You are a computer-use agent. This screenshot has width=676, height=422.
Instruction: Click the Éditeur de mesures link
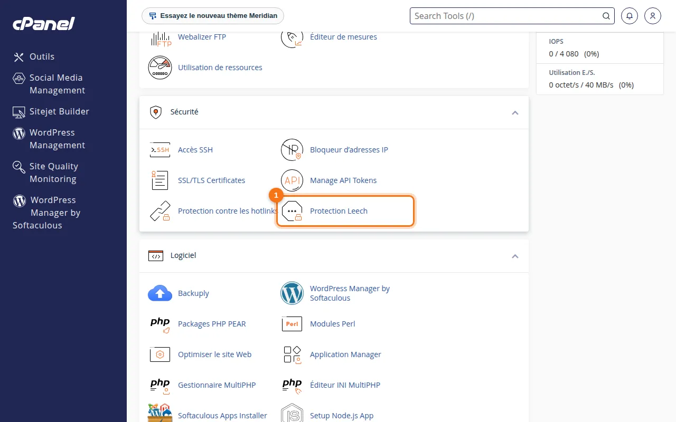tap(343, 37)
